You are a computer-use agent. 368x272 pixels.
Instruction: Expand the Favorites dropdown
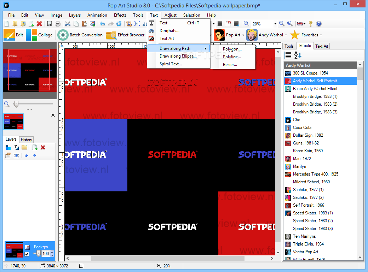(321, 35)
